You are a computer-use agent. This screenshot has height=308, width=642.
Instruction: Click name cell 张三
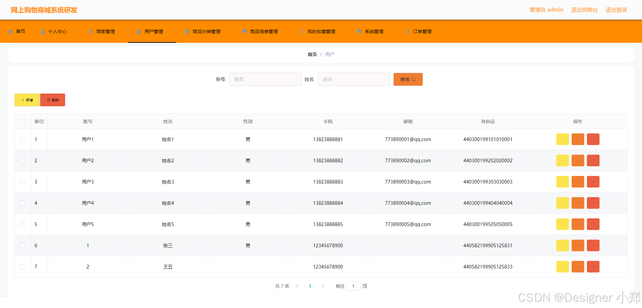tap(168, 246)
